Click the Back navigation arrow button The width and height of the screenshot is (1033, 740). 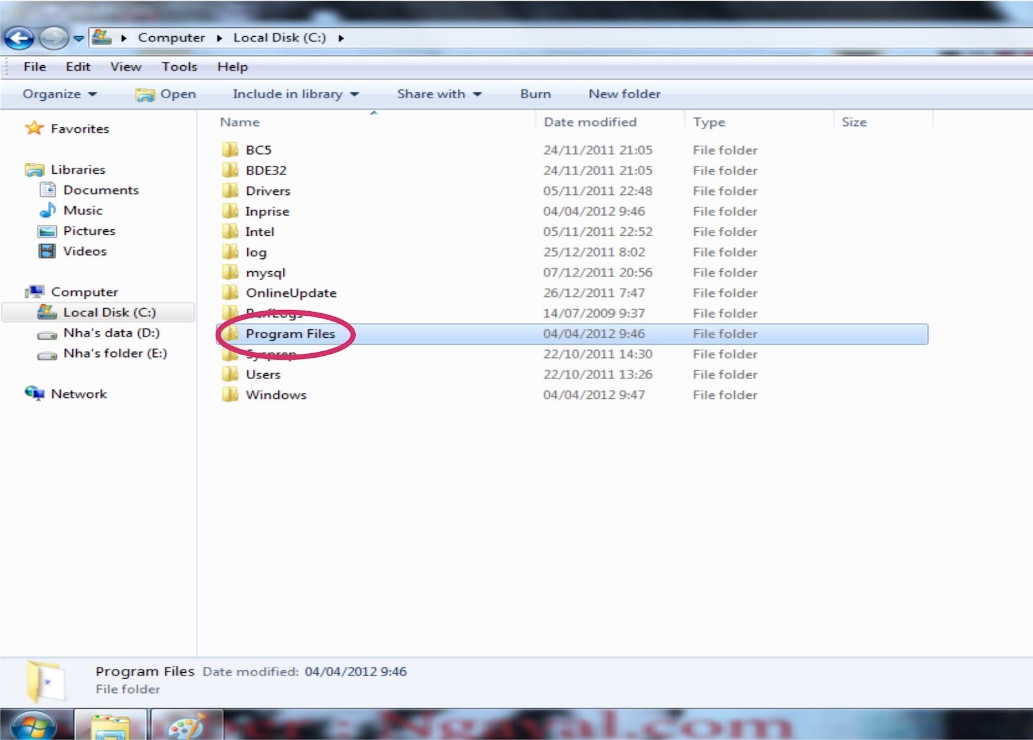(19, 39)
